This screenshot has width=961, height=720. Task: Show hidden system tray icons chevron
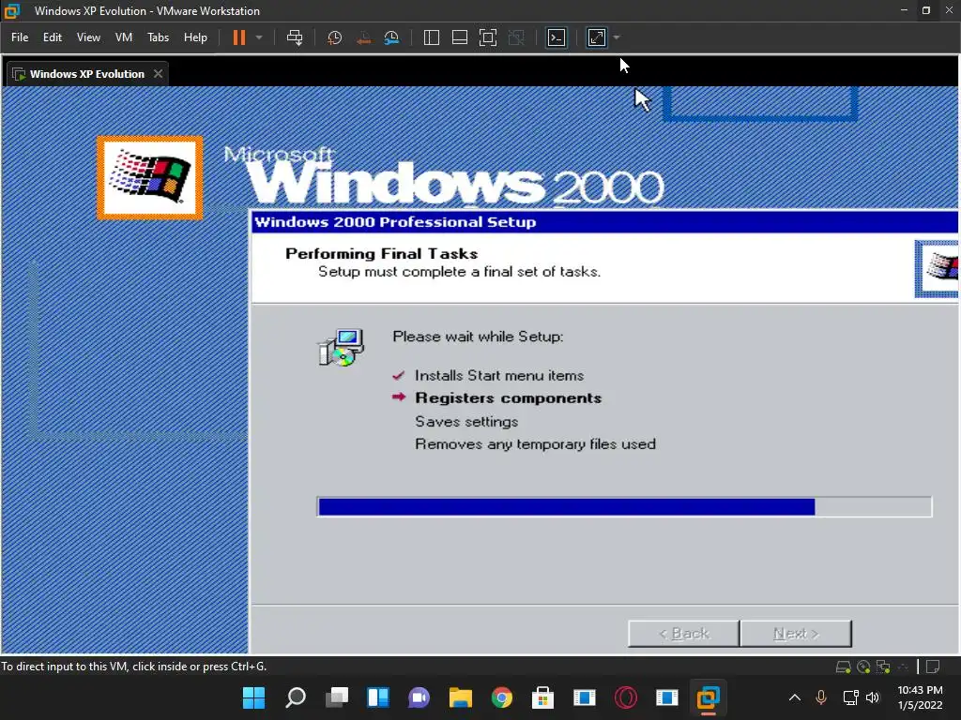coord(795,697)
